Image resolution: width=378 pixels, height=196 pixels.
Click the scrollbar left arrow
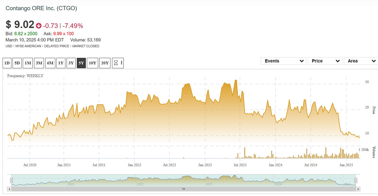click(10, 189)
